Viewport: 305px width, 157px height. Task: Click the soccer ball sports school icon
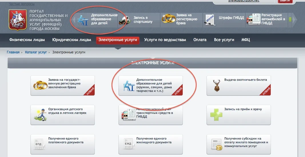pyautogui.click(x=124, y=20)
